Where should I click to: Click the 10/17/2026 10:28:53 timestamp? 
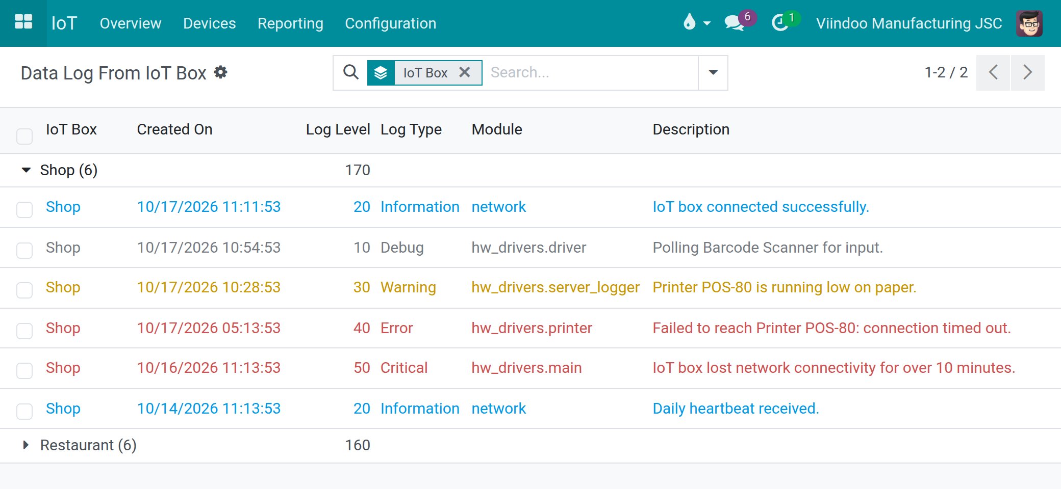pyautogui.click(x=209, y=287)
